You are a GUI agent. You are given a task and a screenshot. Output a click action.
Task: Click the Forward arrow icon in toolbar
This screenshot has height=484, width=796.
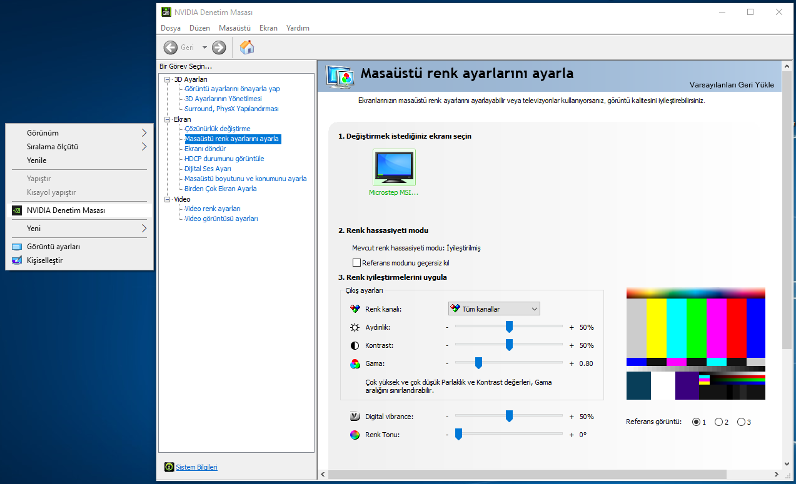click(219, 47)
